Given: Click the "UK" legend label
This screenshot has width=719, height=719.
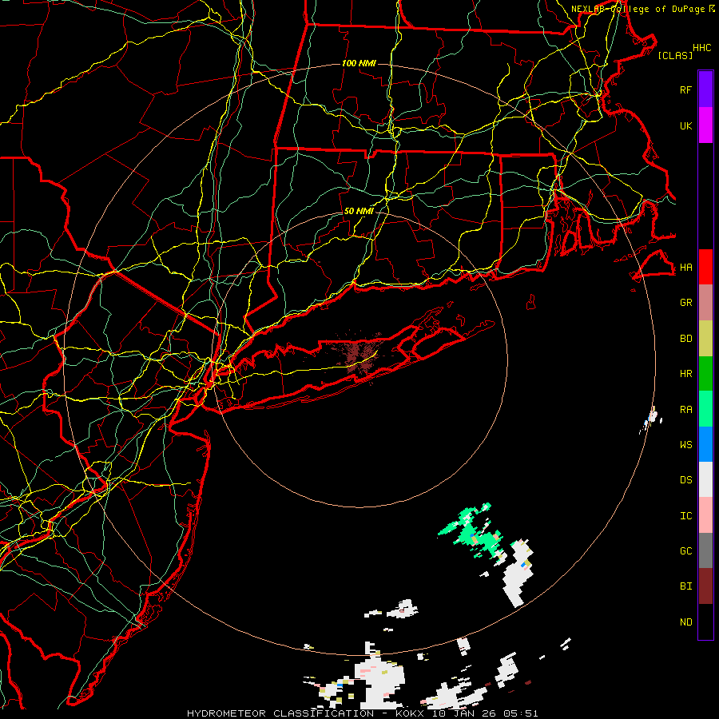Looking at the screenshot, I should (685, 126).
